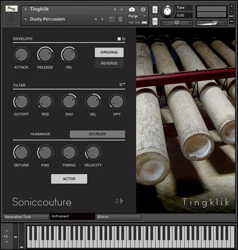Expand the Dusty Percussion preset dropdown
Viewport: 238px width, 250px height.
[x=26, y=20]
